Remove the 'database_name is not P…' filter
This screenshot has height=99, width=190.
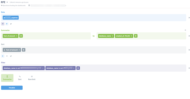pyautogui.click(x=43, y=68)
